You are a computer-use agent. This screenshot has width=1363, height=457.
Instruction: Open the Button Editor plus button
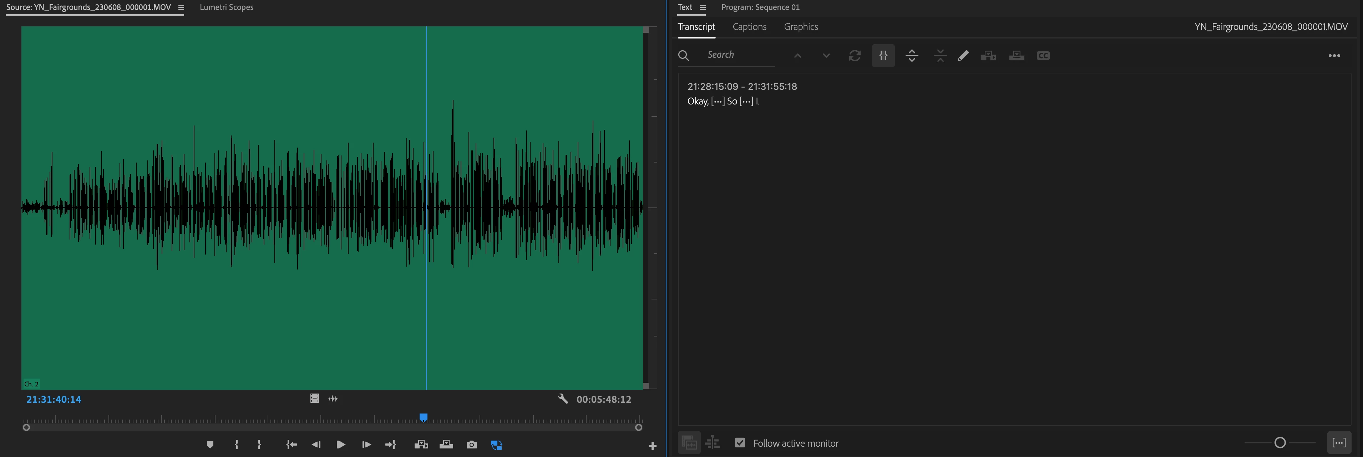[x=652, y=446]
